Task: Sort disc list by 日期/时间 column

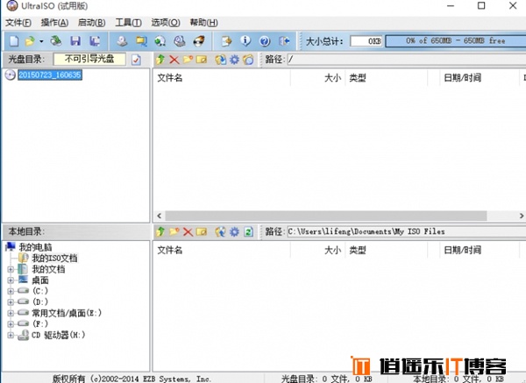Action: (x=480, y=78)
